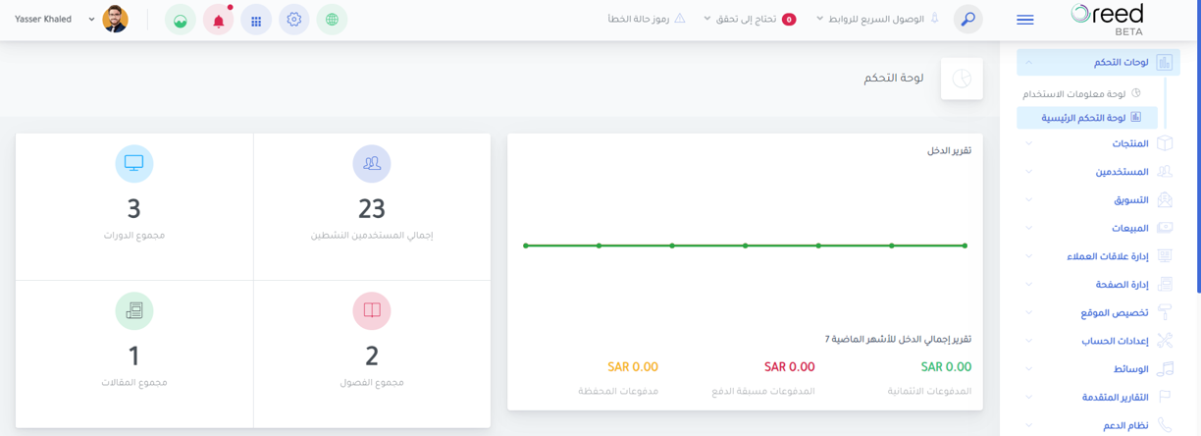
Task: Click the green circular icon beside the bell
Action: tap(181, 20)
